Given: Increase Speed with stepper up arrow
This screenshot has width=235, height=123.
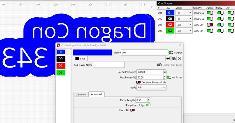Looking at the screenshot, I should pyautogui.click(x=165, y=71).
